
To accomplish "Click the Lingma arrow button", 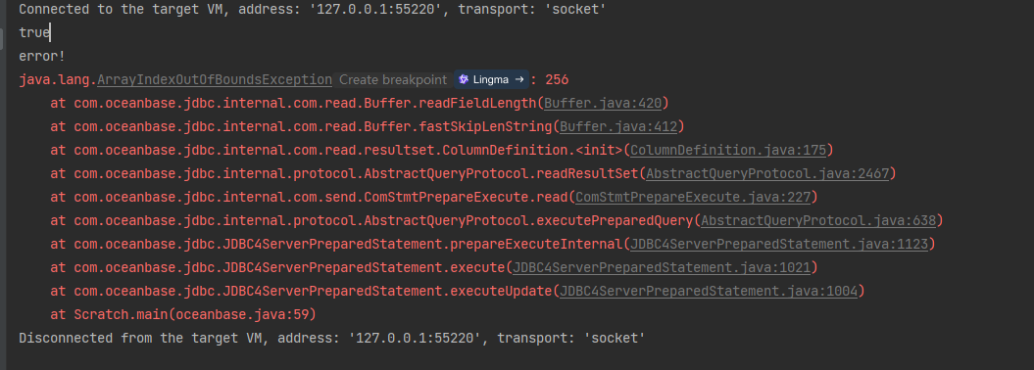I will pyautogui.click(x=519, y=79).
